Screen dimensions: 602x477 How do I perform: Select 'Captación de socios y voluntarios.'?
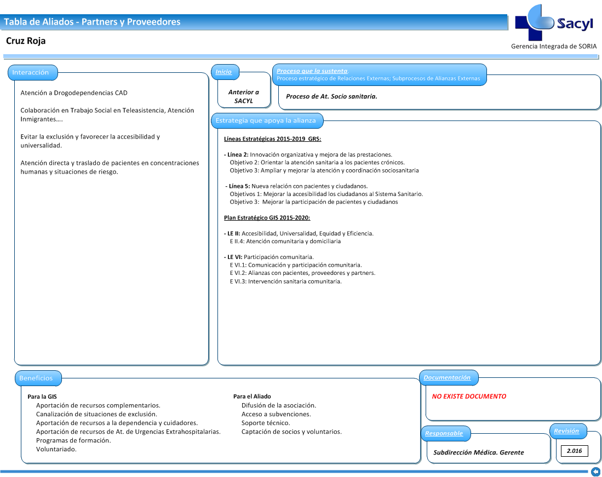291,432
